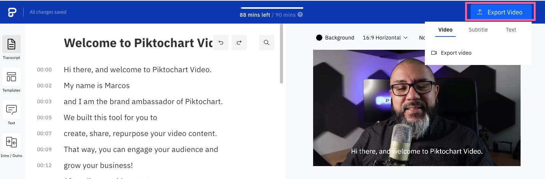Select the Video export tab

point(445,30)
